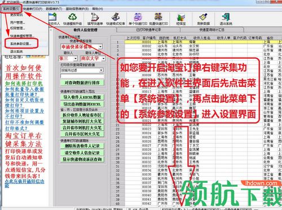Click the 目的地 column header
The width and height of the screenshot is (282, 210).
[164, 38]
